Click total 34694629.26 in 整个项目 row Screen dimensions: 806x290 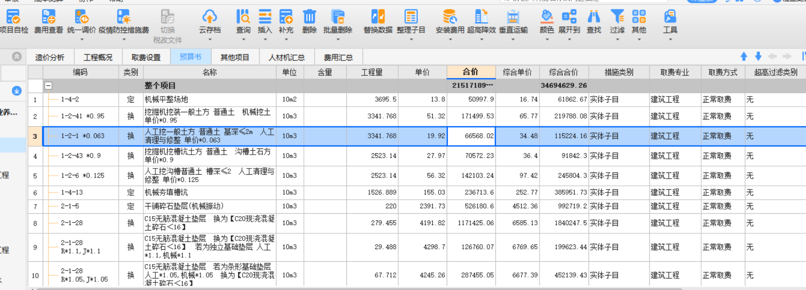(564, 85)
